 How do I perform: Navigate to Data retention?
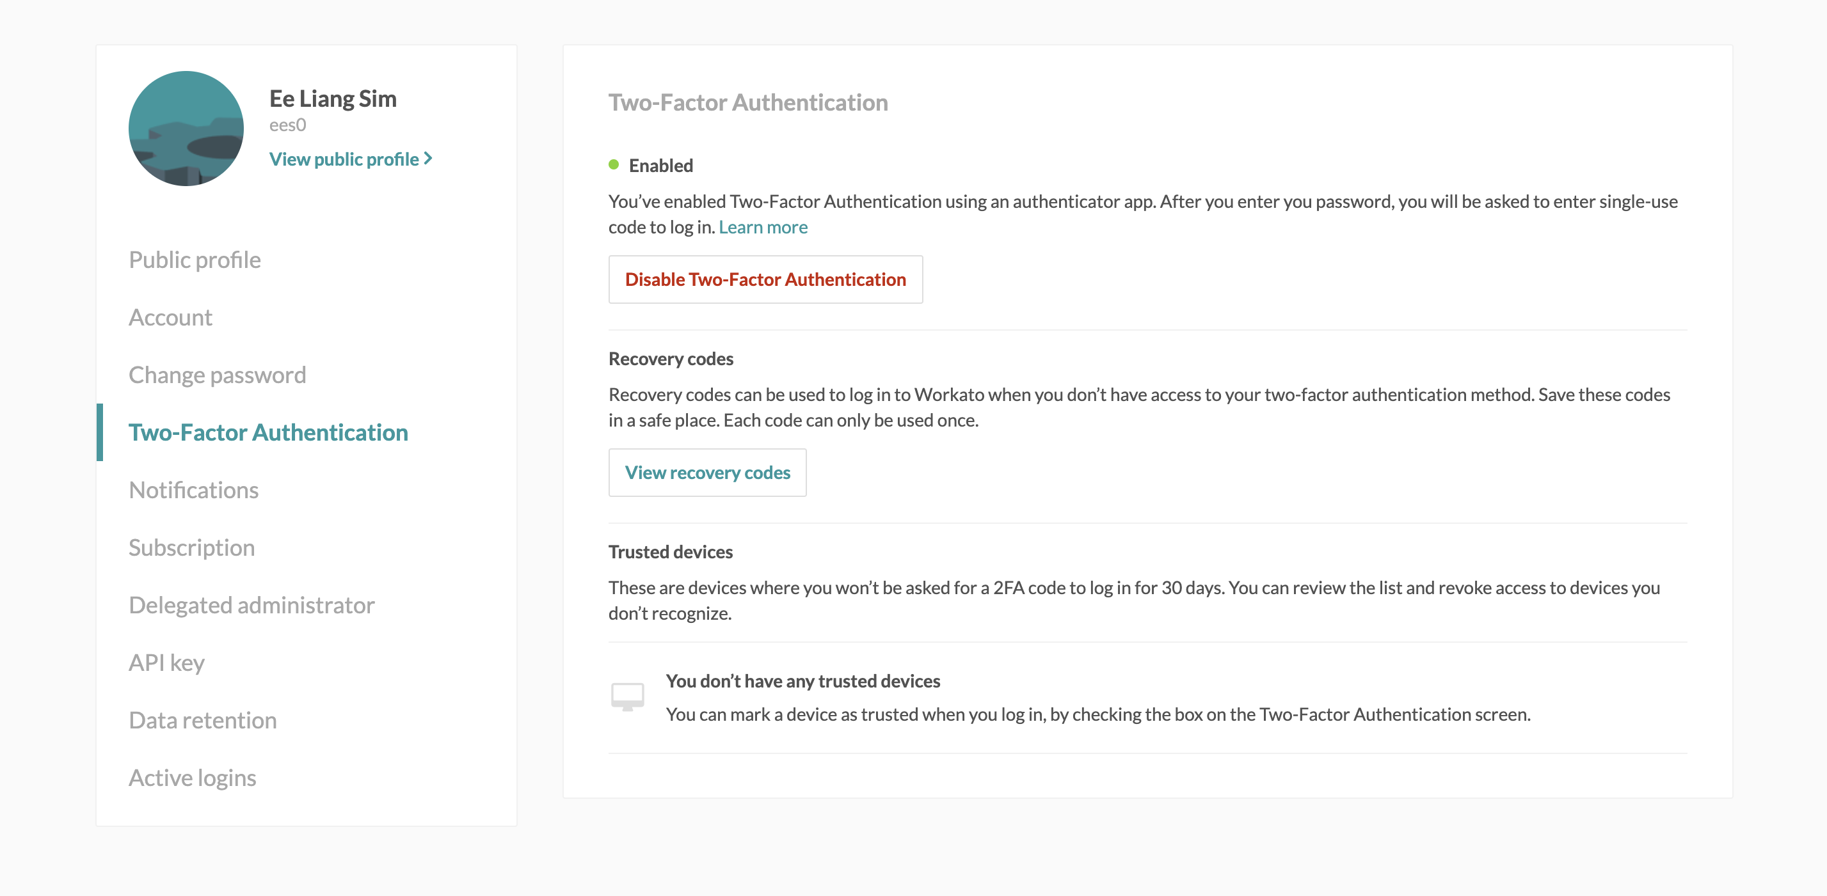click(202, 719)
